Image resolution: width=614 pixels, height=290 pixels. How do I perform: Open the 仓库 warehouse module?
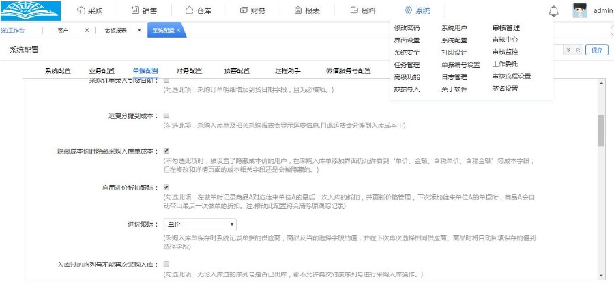click(x=199, y=10)
